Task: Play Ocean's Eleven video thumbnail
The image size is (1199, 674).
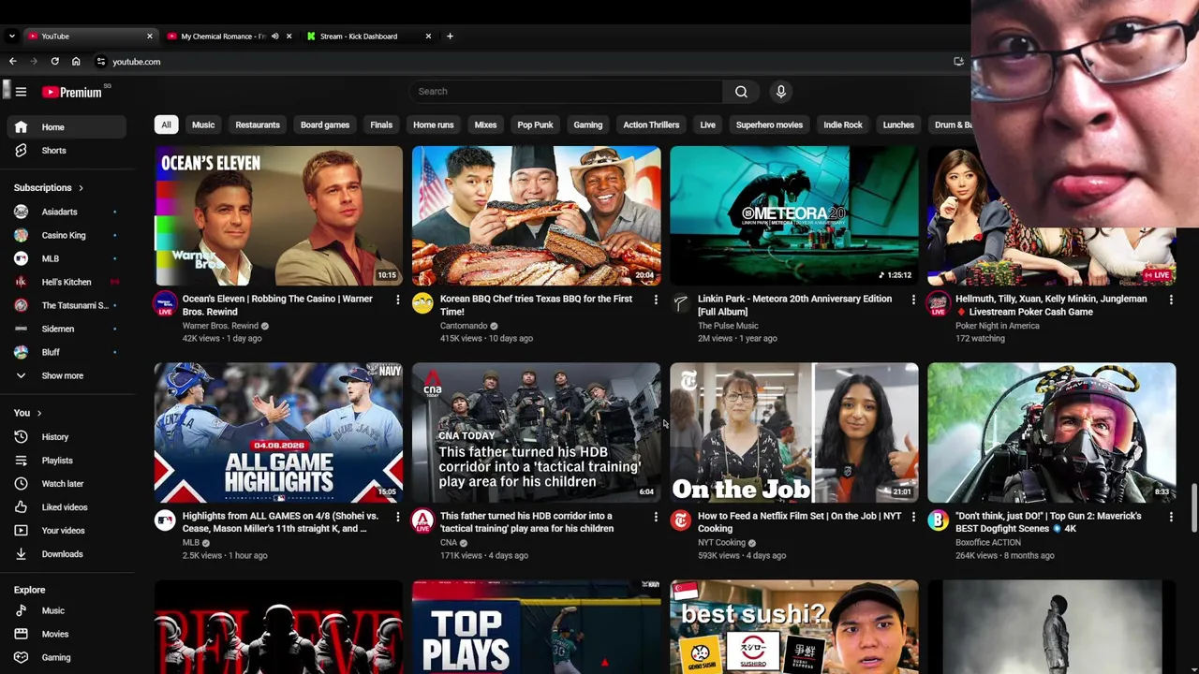Action: click(x=278, y=215)
